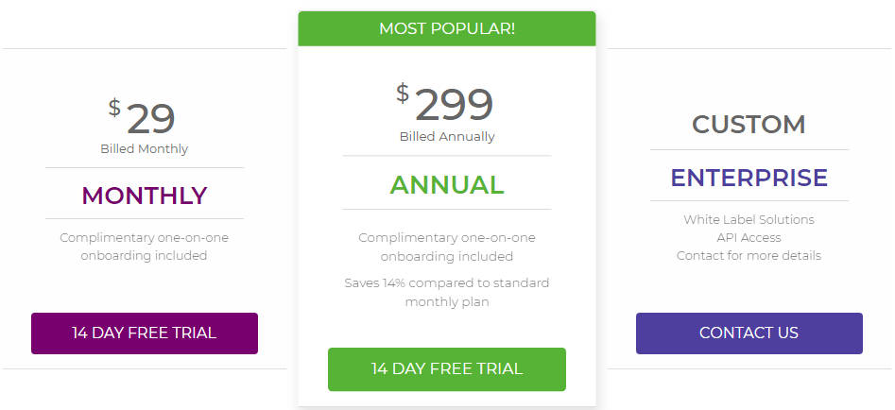Click the green ANNUAL plan title

pos(447,185)
